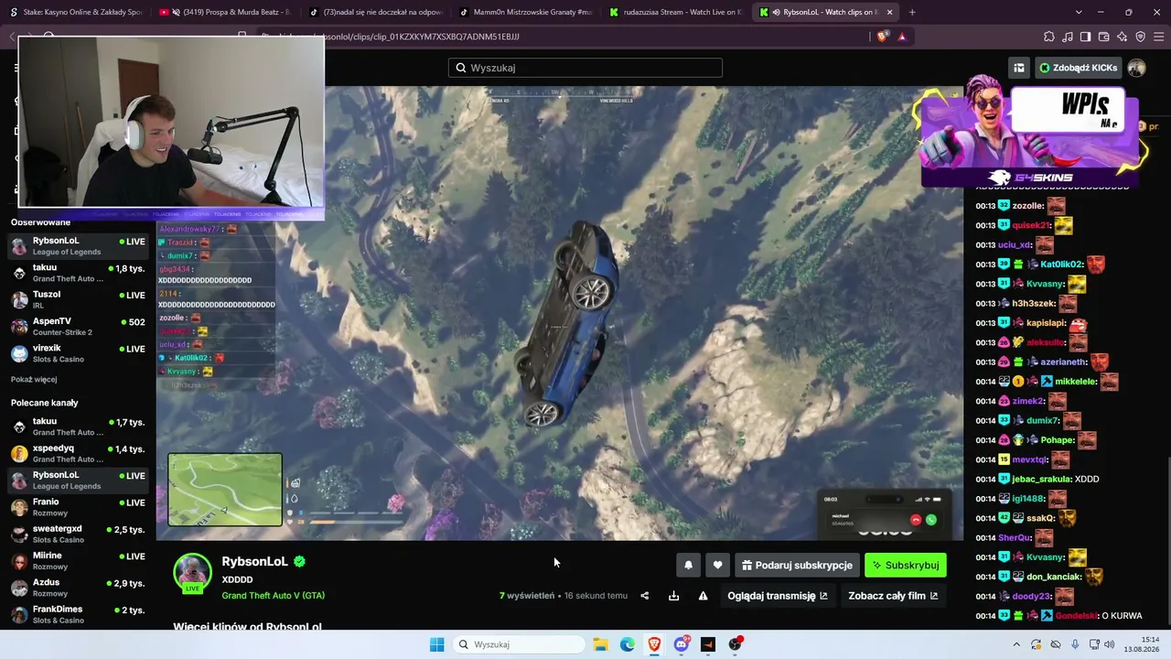Open takuu in followed channels list
This screenshot has width=1171, height=659.
tap(78, 273)
